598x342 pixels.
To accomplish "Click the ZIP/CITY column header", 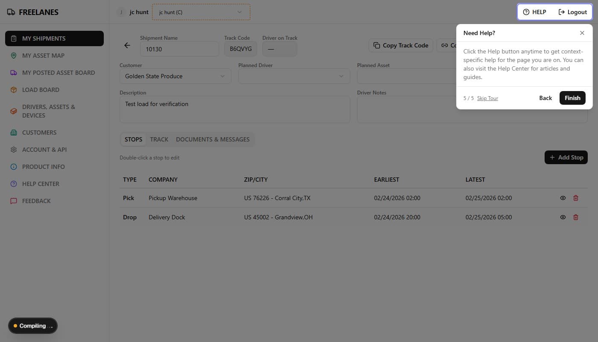I will coord(256,180).
